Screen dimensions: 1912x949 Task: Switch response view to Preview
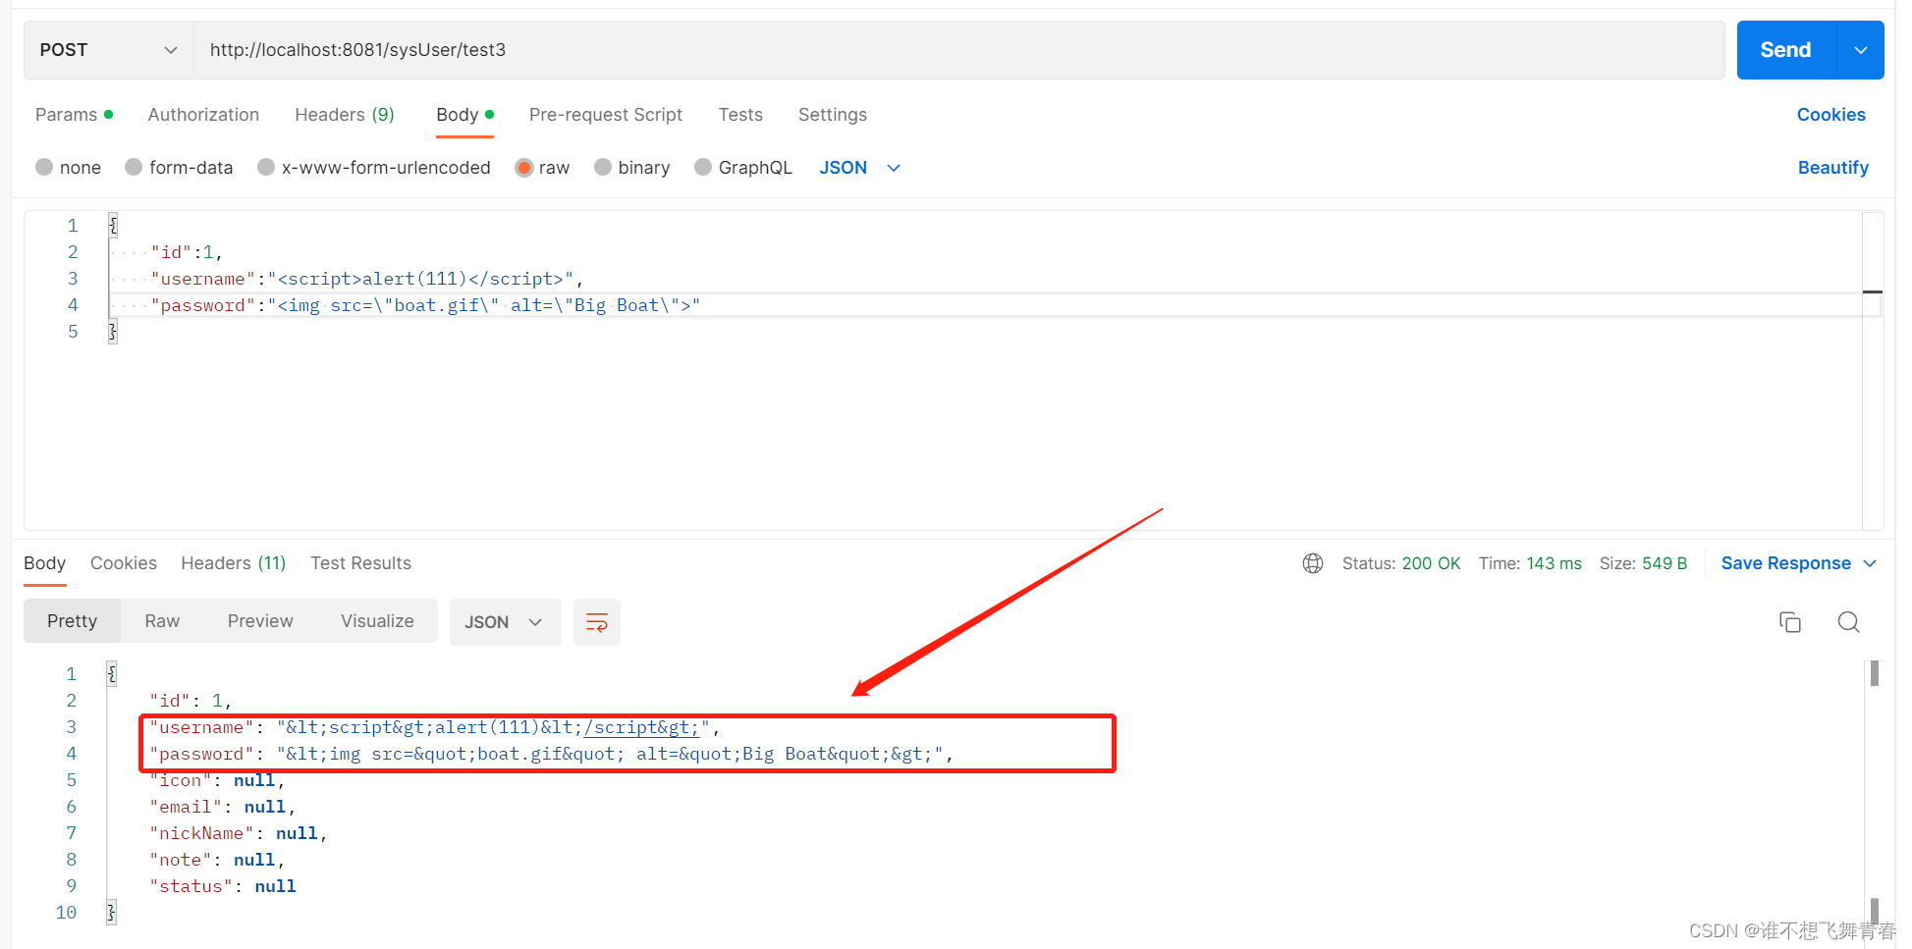pos(260,621)
